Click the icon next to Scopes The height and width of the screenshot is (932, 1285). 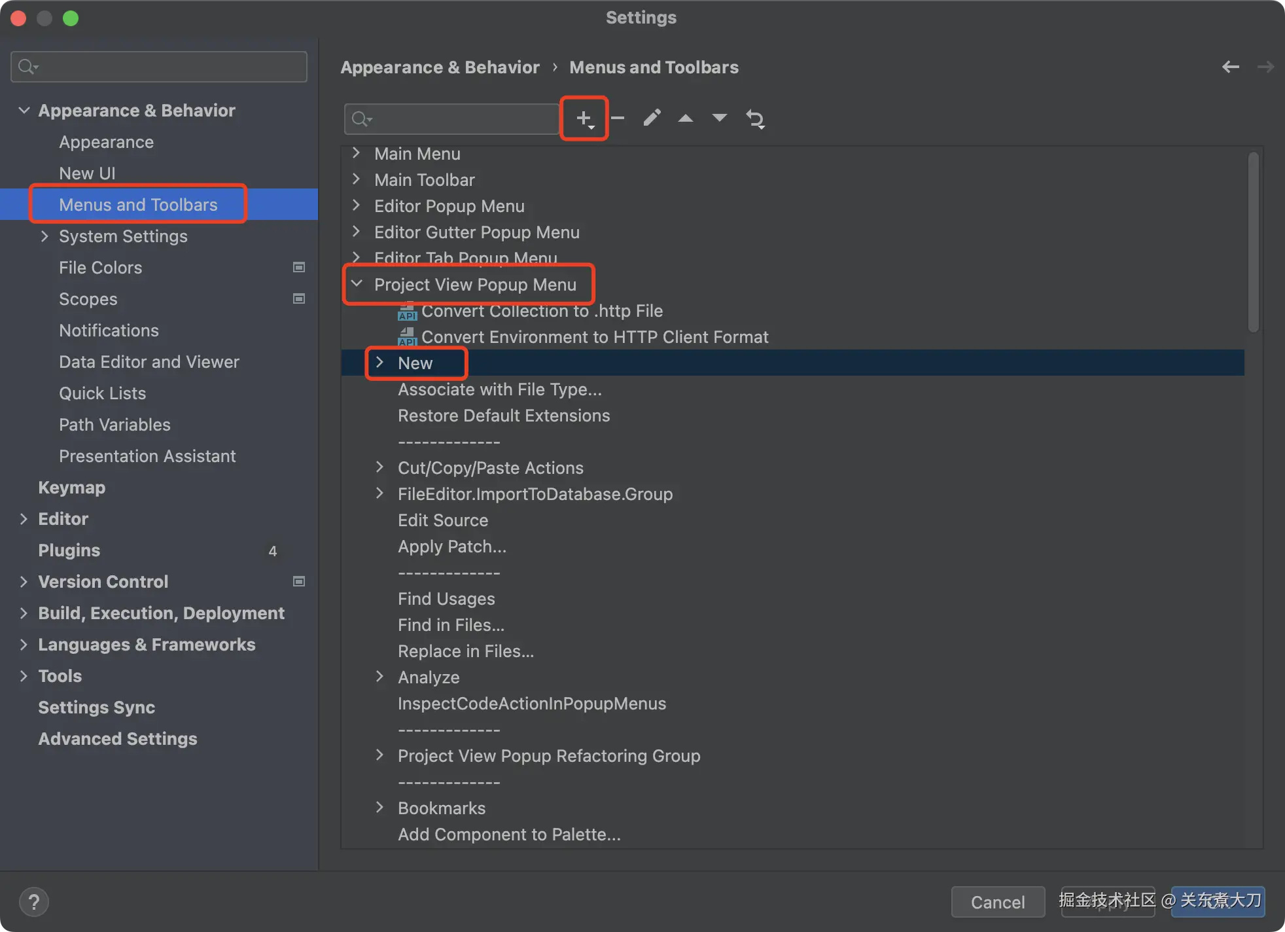point(299,298)
